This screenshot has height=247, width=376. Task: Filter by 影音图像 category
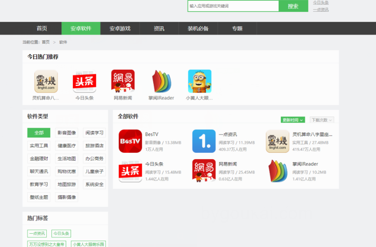coord(67,133)
